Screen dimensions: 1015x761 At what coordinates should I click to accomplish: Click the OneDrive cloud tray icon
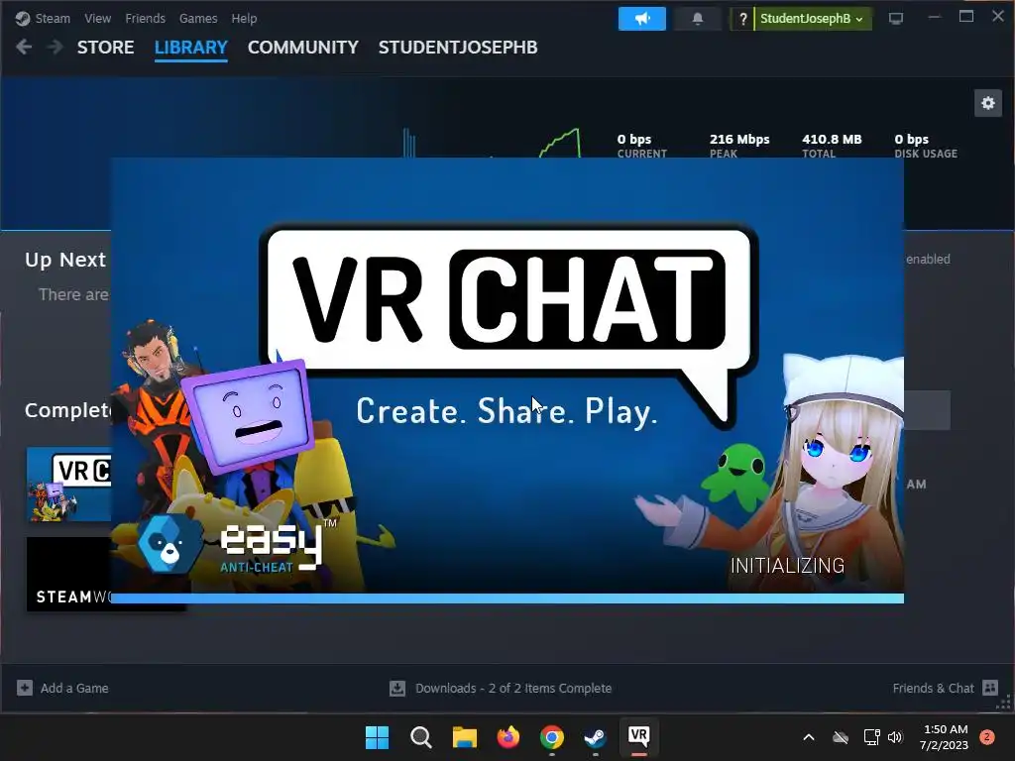841,737
